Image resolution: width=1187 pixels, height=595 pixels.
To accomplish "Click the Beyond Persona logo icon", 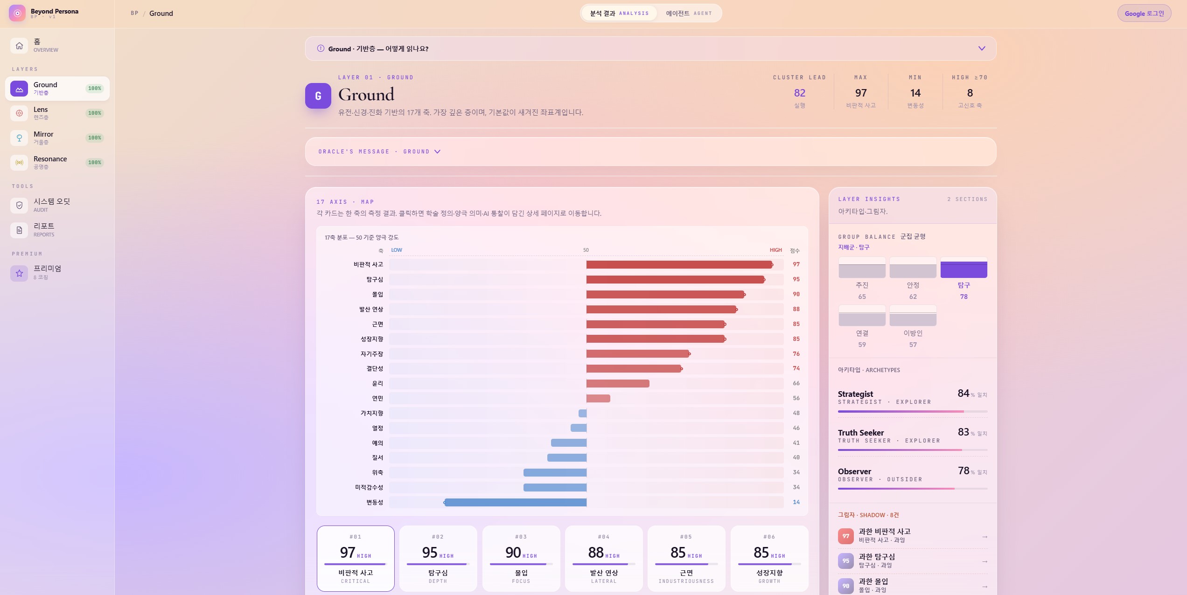I will point(17,13).
